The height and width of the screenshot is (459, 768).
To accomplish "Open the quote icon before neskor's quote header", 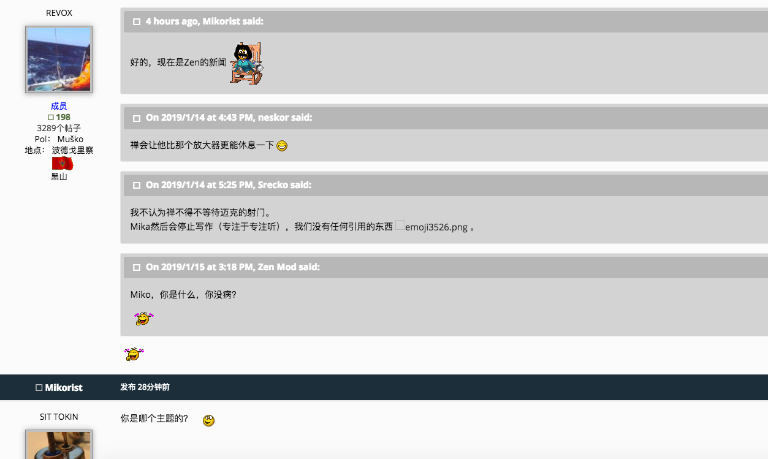I will tap(137, 118).
